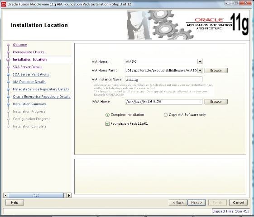Screen dimensions: 254x217
Task: Click the Back button
Action: [178, 203]
